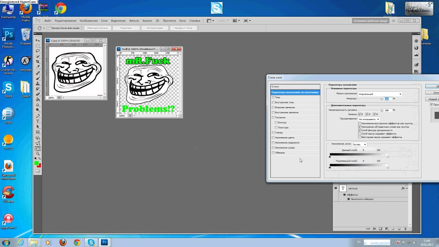Select the Crop tool
The height and width of the screenshot is (247, 439).
[38, 61]
